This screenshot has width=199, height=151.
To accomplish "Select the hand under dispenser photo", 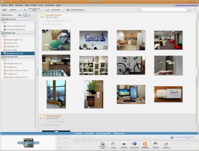I will (168, 65).
